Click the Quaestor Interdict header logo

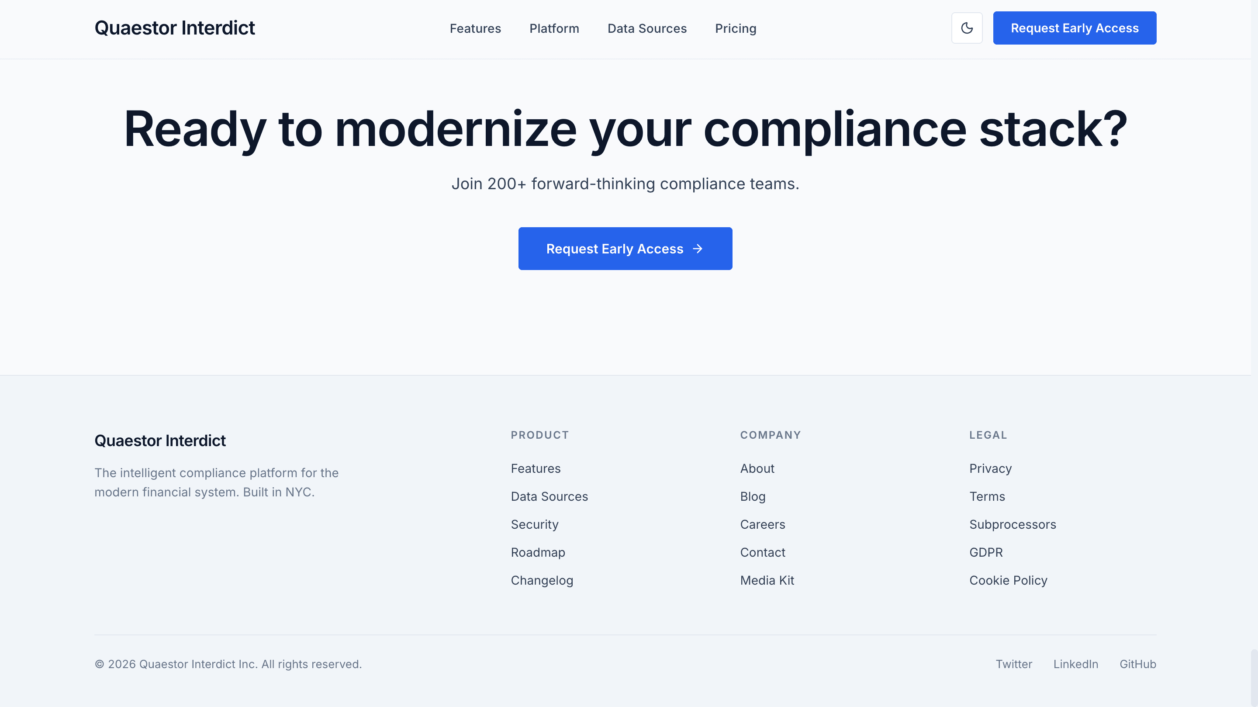[174, 28]
